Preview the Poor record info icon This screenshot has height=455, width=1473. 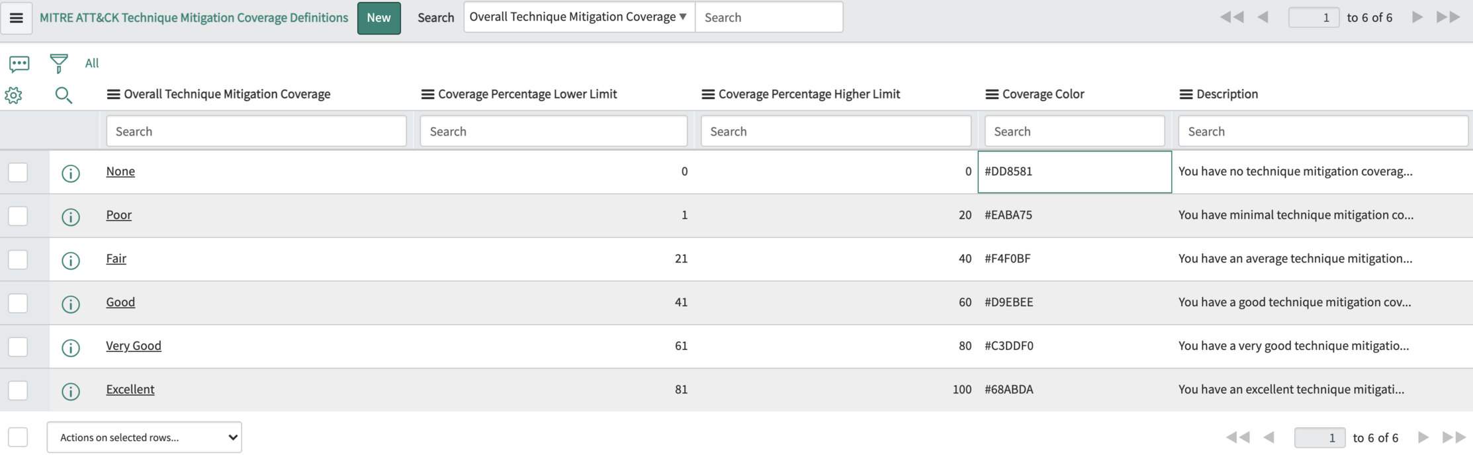click(71, 217)
